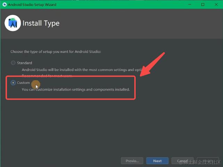Select the Custom radio button

(x=13, y=83)
